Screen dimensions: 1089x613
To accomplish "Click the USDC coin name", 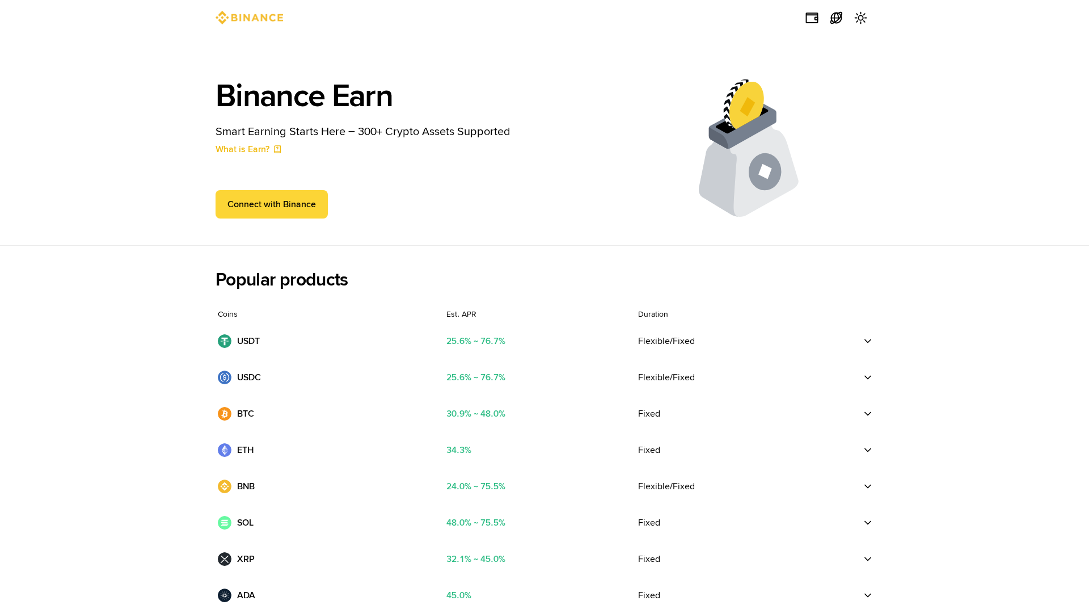I will pos(249,377).
